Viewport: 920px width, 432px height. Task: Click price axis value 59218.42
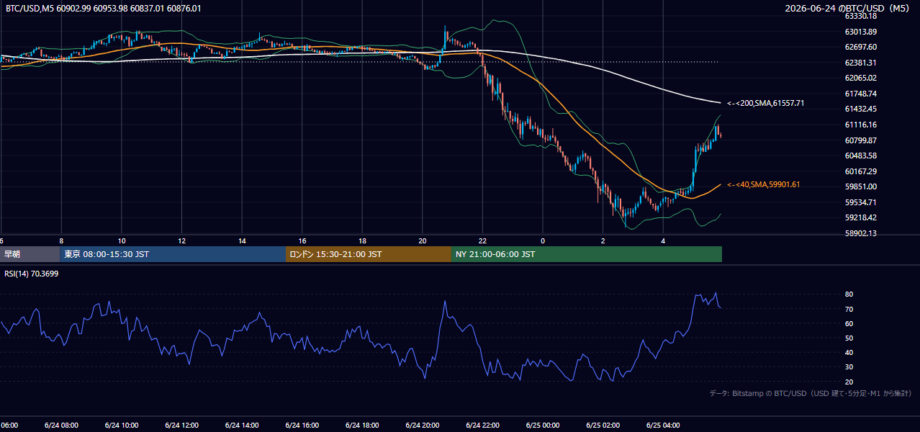[860, 217]
